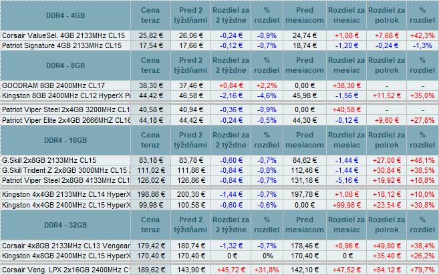Select the DDR4 - 32GB section header
The image size is (439, 275).
(65, 225)
